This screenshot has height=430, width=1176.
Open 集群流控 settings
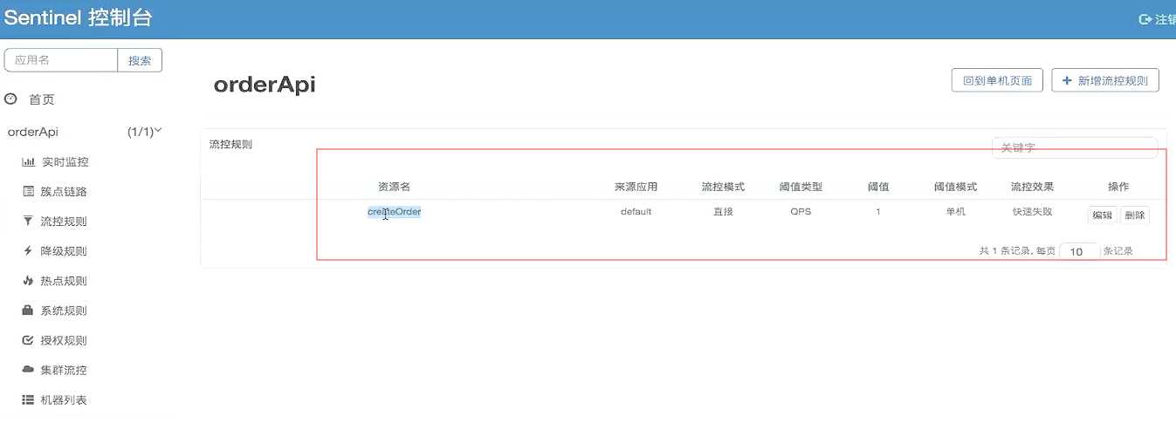(x=64, y=370)
